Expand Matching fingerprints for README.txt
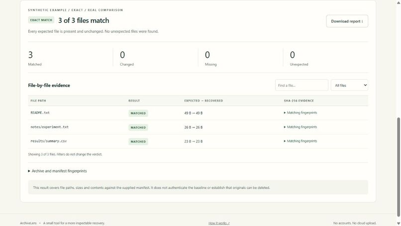Screen dimensions: 401x226 coord(300,113)
